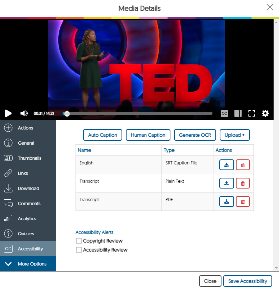Delete the Plain Text transcript

click(x=243, y=183)
